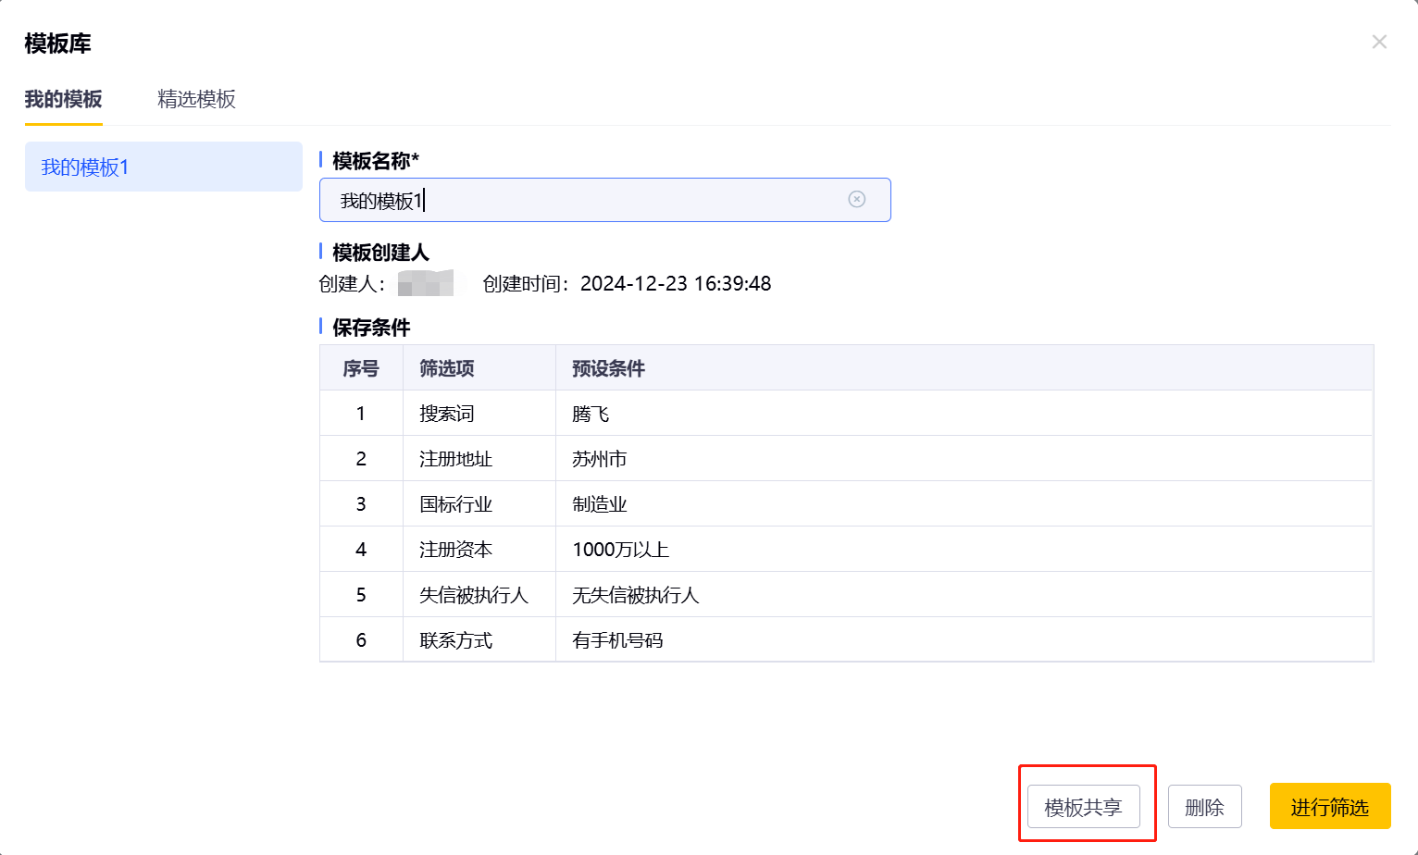Click the 联系方式 condition 有手机号码
Screen dimensions: 1418x855
(x=618, y=639)
